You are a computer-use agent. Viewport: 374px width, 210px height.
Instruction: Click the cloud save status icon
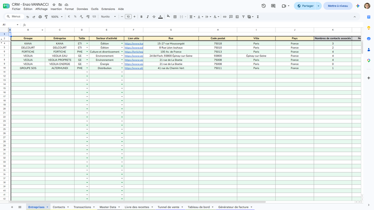coord(66,5)
